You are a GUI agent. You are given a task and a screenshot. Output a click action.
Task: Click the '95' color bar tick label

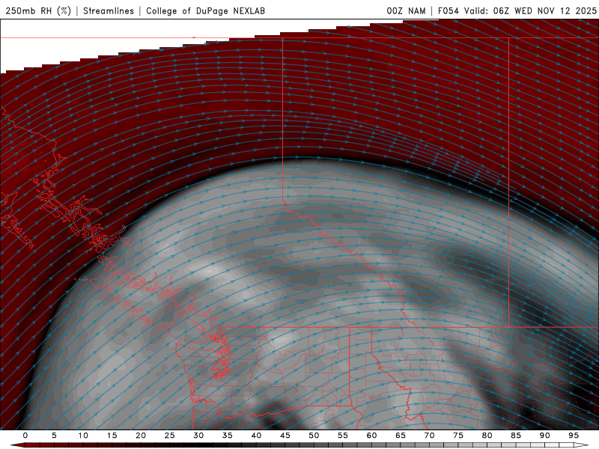574,436
